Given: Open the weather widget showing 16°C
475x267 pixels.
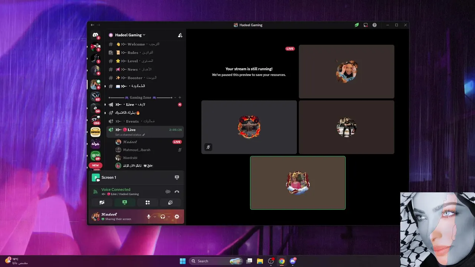Looking at the screenshot, I should pos(16,261).
